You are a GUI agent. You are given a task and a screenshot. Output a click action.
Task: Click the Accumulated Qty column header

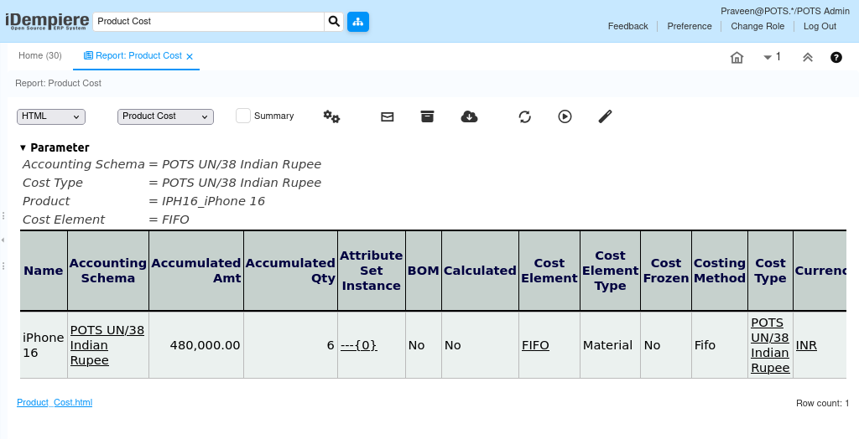click(x=290, y=271)
